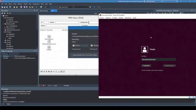196x110 pixels.
Task: Click move-up arrow icon in Structure toolbar
Action: pos(8,13)
